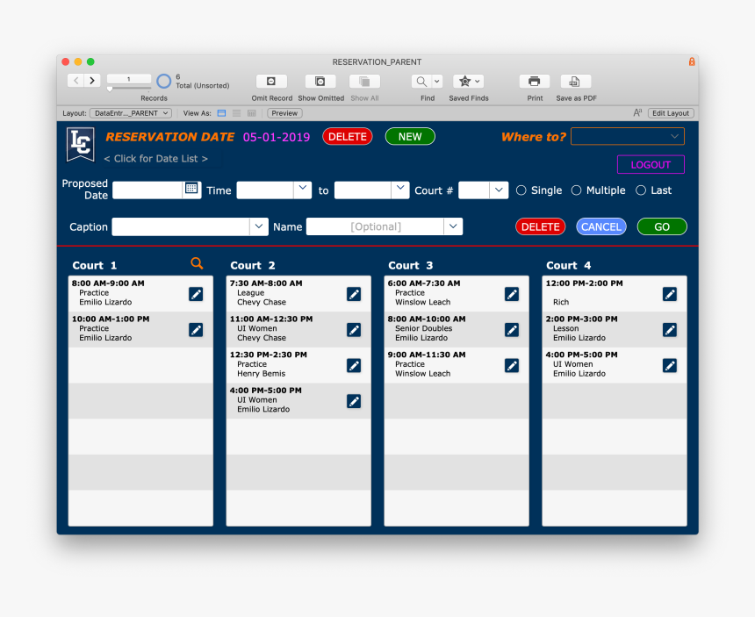
Task: Open the Court # dropdown
Action: [499, 190]
